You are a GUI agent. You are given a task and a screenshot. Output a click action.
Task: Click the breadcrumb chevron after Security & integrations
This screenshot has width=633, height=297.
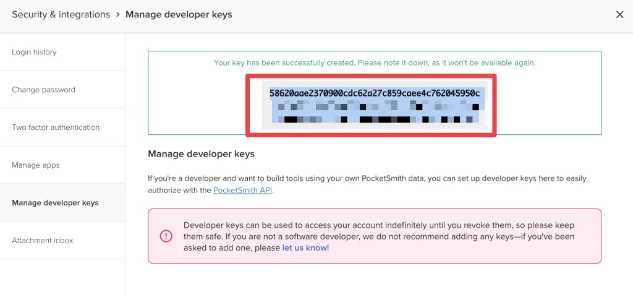(117, 14)
